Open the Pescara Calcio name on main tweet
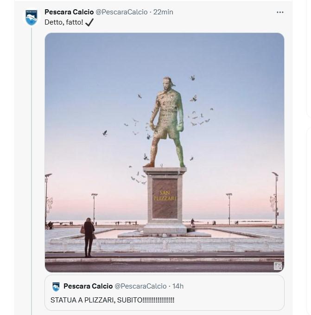The width and height of the screenshot is (311, 315). coord(69,12)
